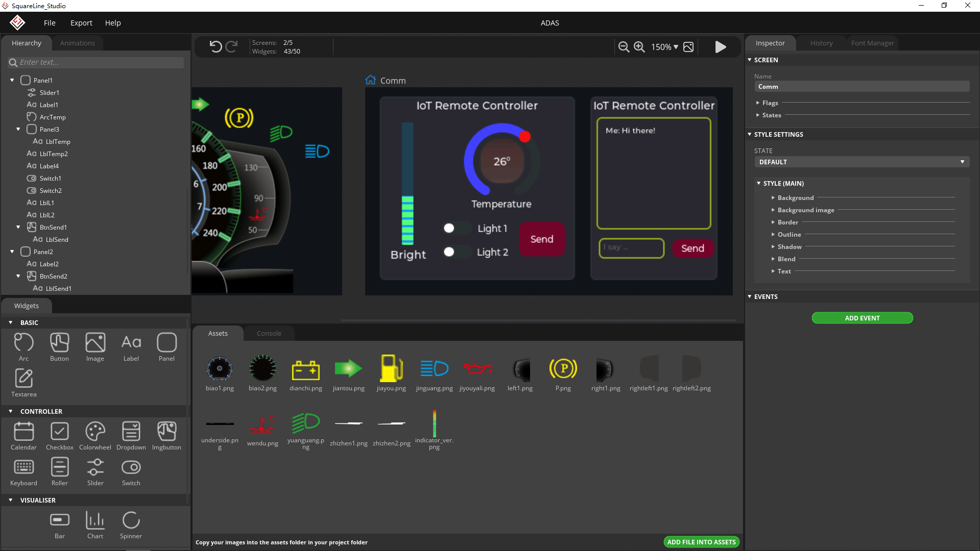Select the Chart widget
The width and height of the screenshot is (980, 551).
pos(95,524)
